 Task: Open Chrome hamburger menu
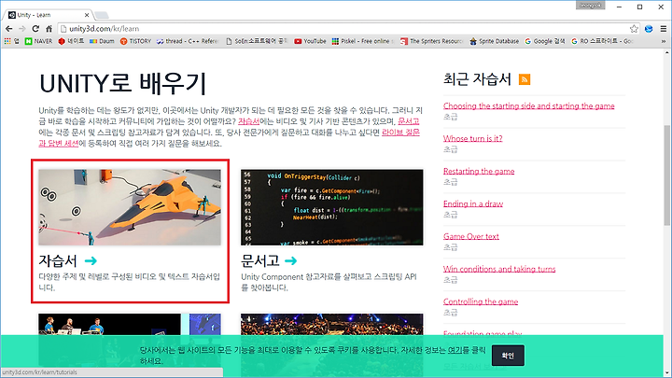point(663,29)
